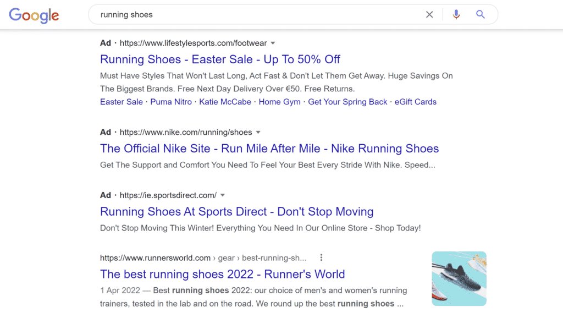Screen dimensions: 563x323
Task: Open Running Shoes Easter Sale ad headline
Action: tap(220, 59)
